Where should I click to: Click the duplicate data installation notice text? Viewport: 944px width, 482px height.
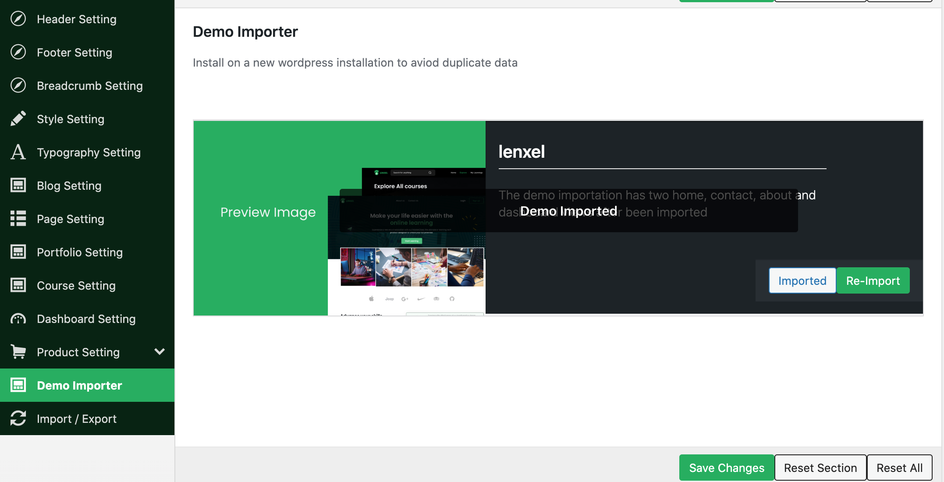point(355,63)
